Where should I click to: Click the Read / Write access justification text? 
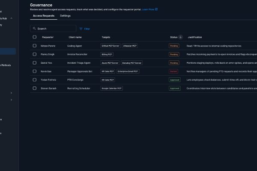click(214, 46)
